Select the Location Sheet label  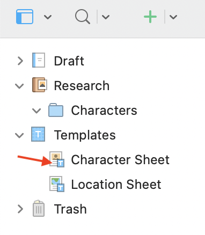coord(116,185)
